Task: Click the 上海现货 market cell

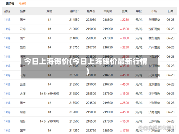Action: 154,103
